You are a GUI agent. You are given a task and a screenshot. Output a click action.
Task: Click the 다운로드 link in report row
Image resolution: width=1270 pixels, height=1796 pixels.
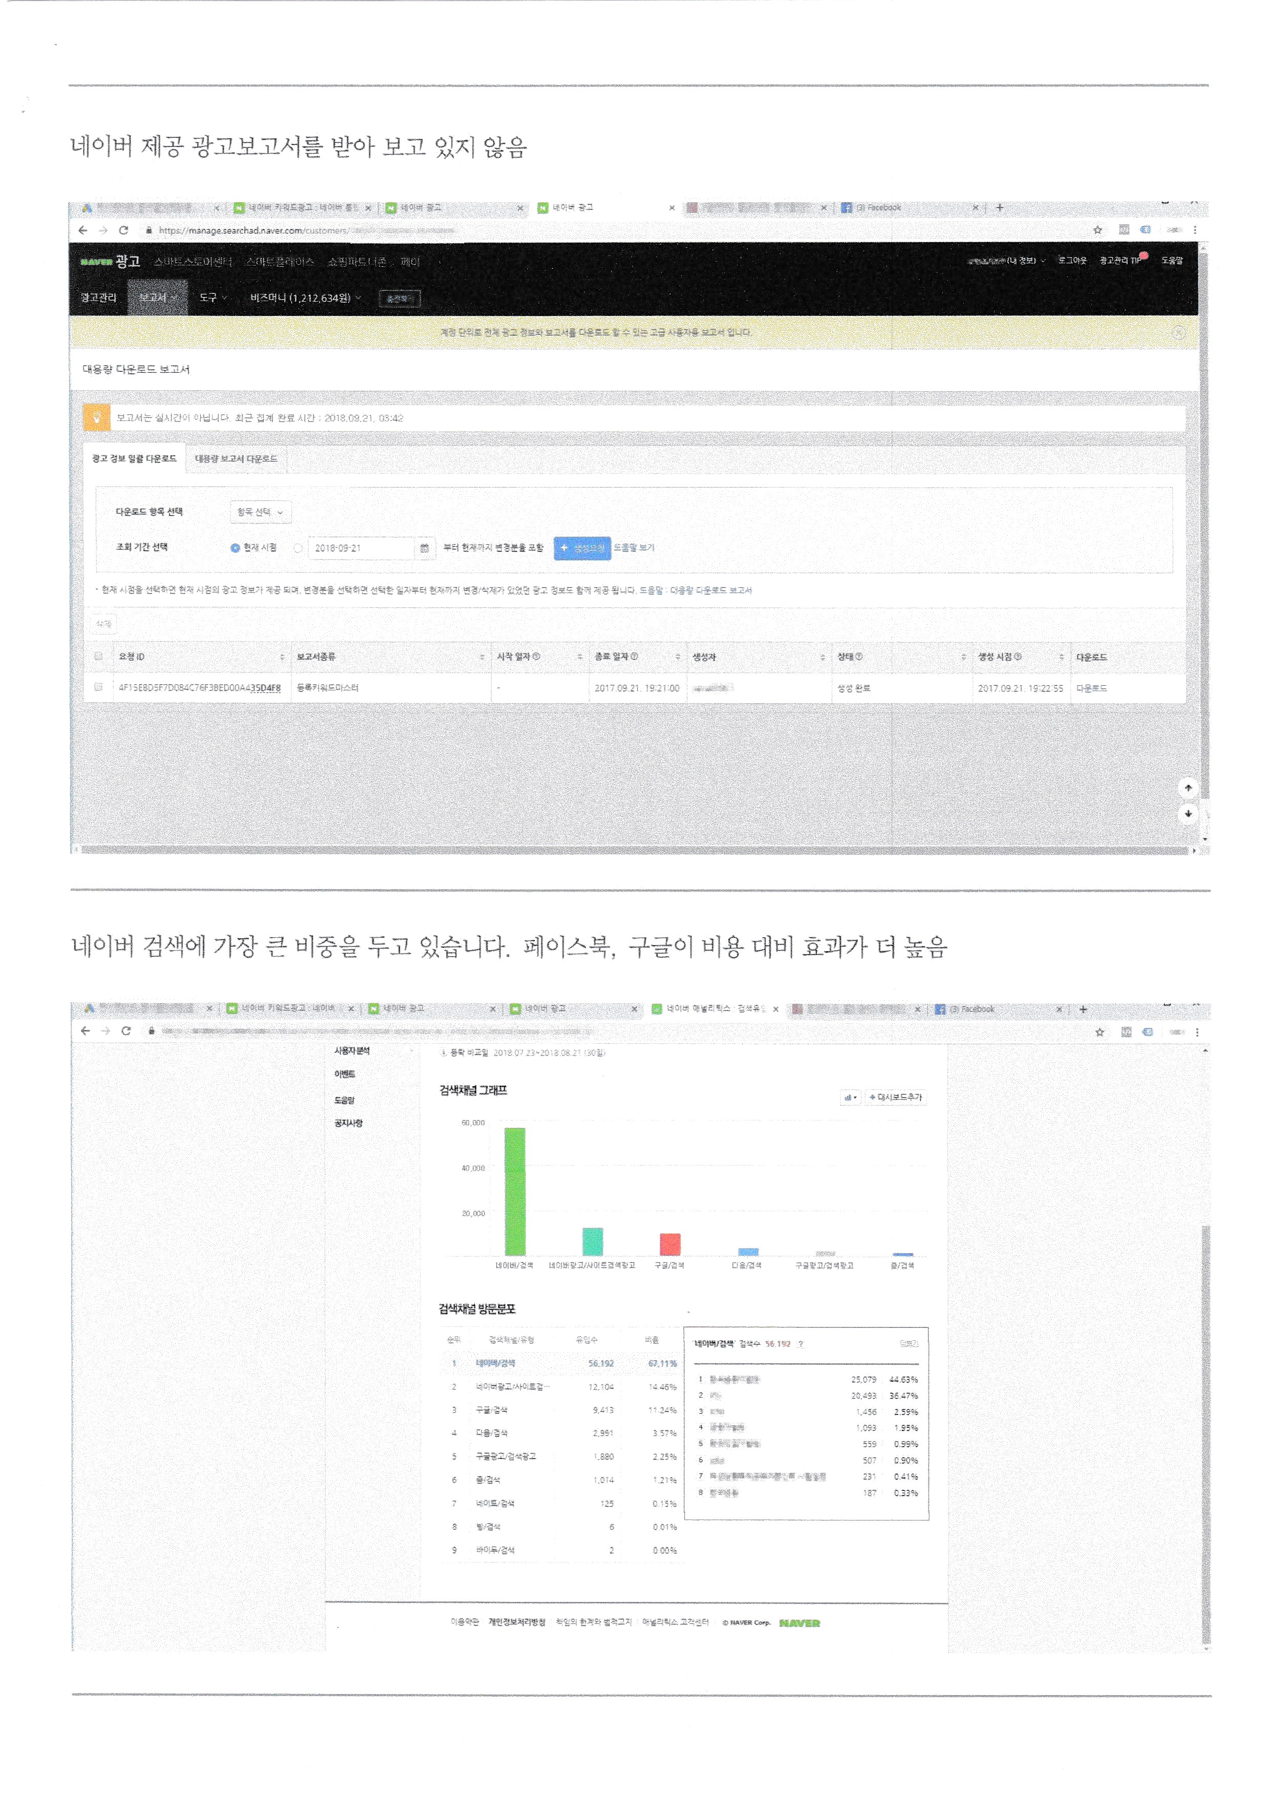pos(1091,688)
